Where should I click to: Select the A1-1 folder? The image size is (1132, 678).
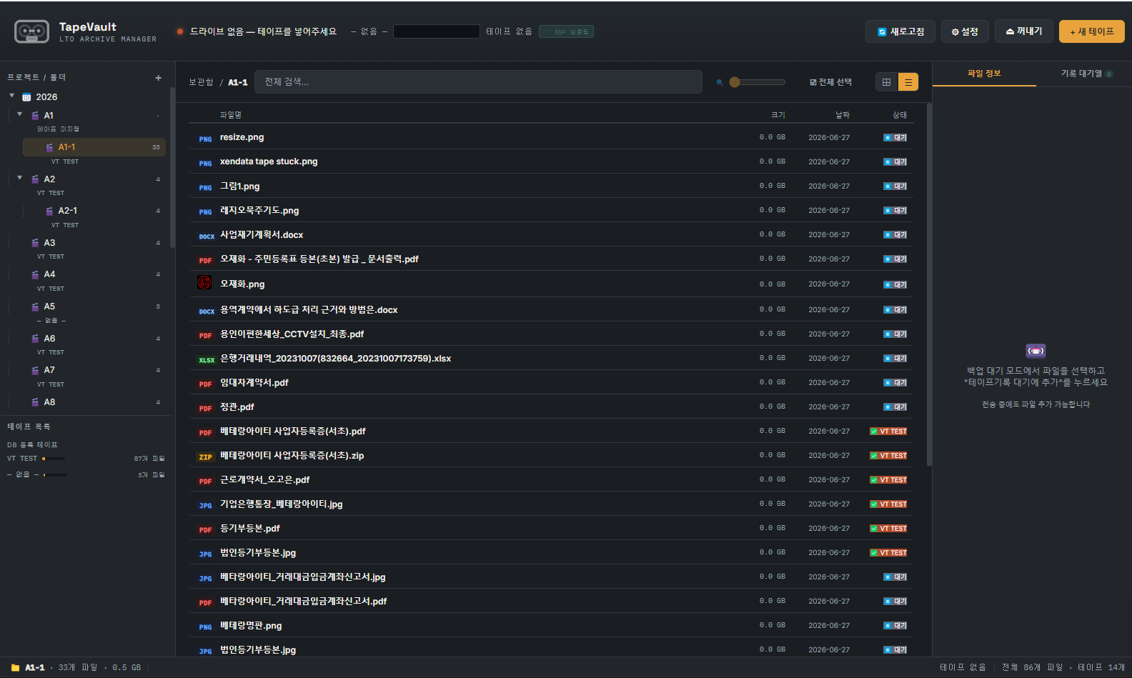pos(94,147)
